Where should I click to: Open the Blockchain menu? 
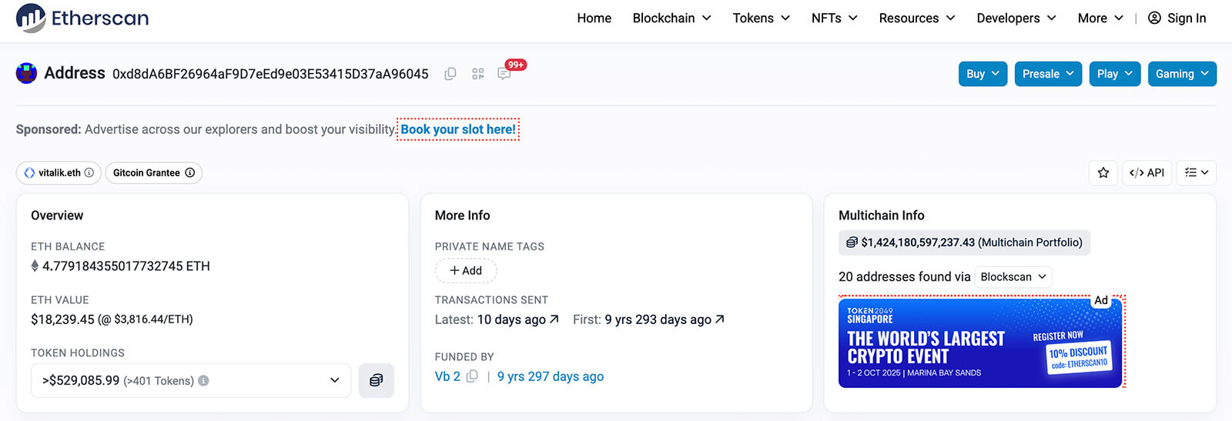click(671, 18)
